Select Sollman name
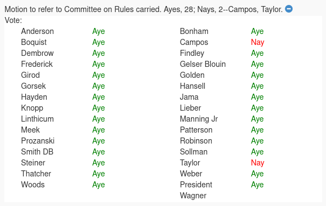This screenshot has height=206, width=326. [194, 152]
